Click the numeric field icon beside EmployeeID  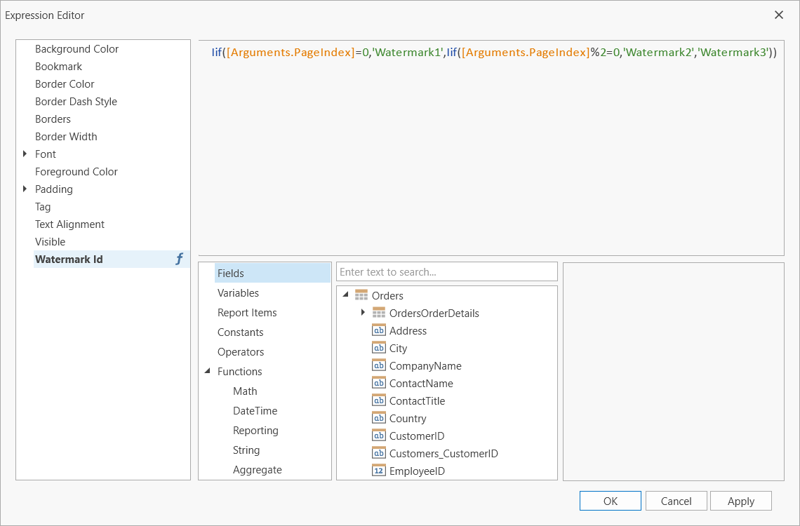tap(379, 471)
